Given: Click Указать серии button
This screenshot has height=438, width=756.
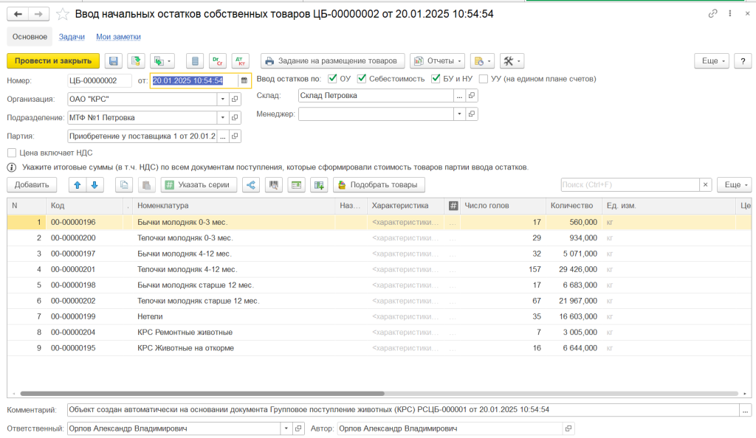Looking at the screenshot, I should point(199,185).
